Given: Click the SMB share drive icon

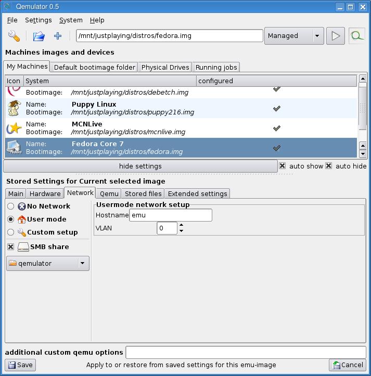Looking at the screenshot, I should 23,247.
